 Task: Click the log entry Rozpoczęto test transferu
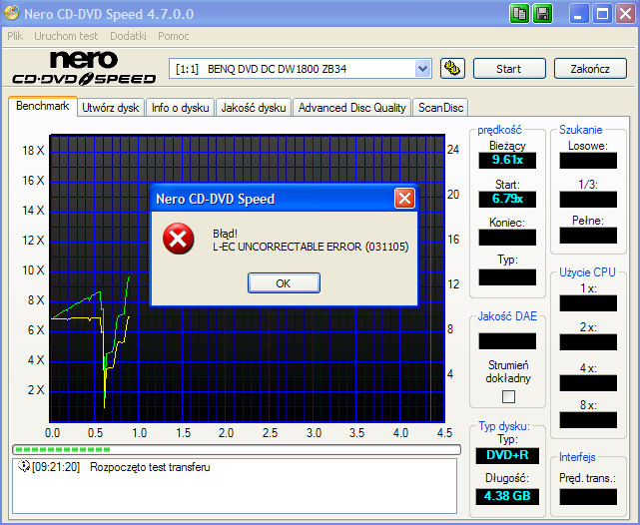point(150,467)
